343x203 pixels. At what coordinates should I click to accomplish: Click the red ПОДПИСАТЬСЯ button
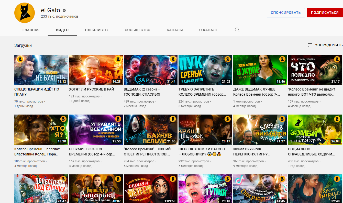click(325, 13)
